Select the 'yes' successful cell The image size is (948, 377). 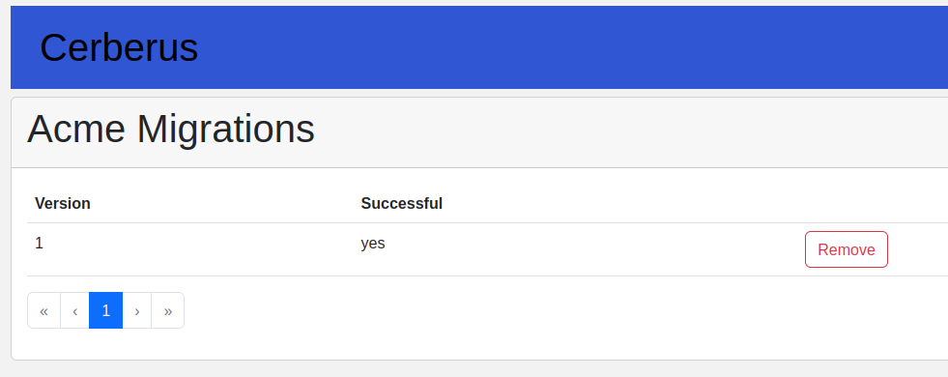[373, 244]
